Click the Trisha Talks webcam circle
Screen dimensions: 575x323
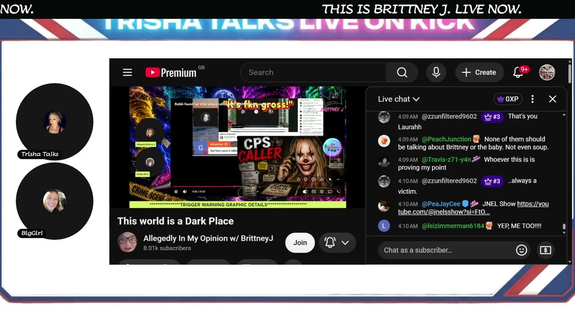tap(55, 122)
